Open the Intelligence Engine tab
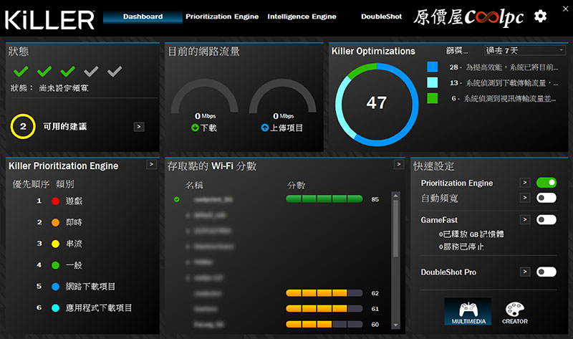This screenshot has width=573, height=339. [302, 16]
